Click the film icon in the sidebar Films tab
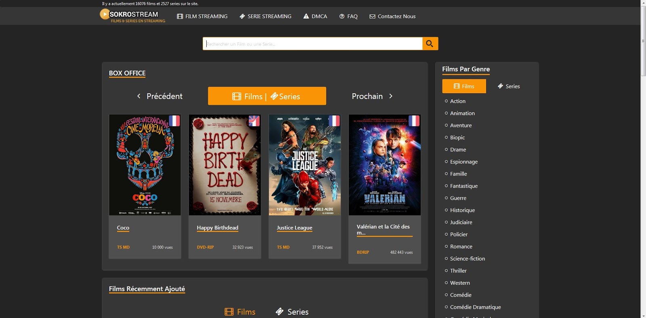Image resolution: width=646 pixels, height=318 pixels. pyautogui.click(x=457, y=86)
